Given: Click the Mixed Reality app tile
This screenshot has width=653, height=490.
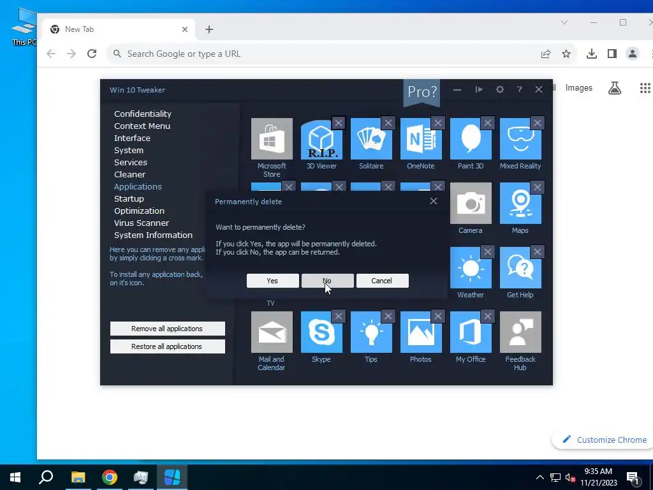Looking at the screenshot, I should pyautogui.click(x=520, y=138).
